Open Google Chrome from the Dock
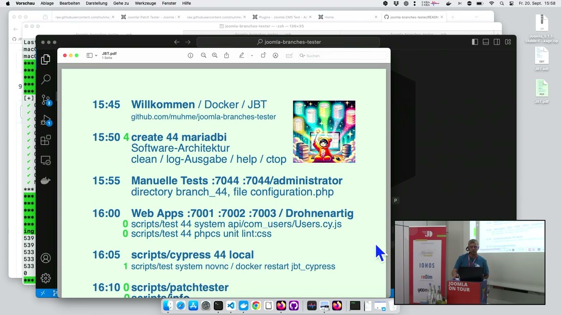561x315 pixels. (x=256, y=305)
